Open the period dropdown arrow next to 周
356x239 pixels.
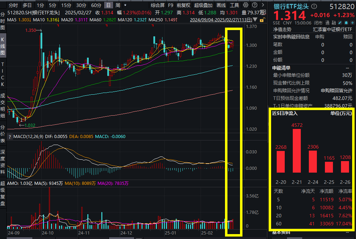click(125, 5)
